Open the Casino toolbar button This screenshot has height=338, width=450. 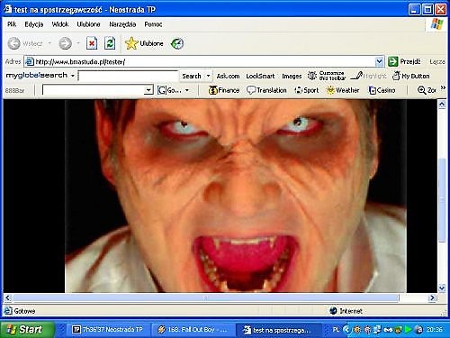(x=382, y=90)
